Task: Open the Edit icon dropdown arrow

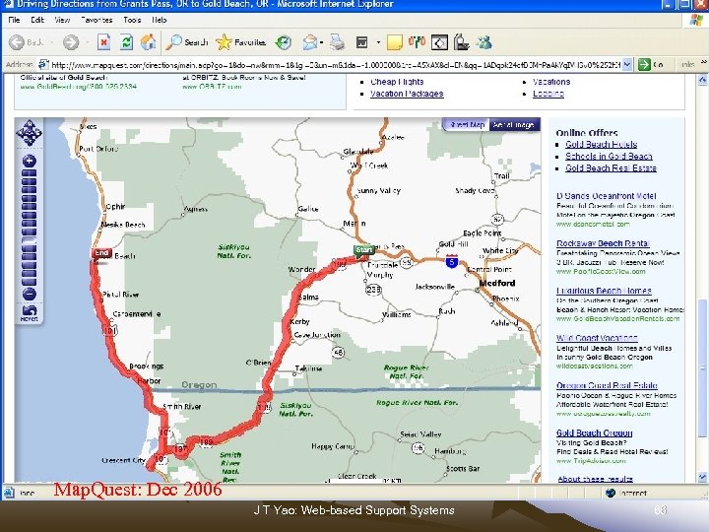Action: (x=378, y=42)
